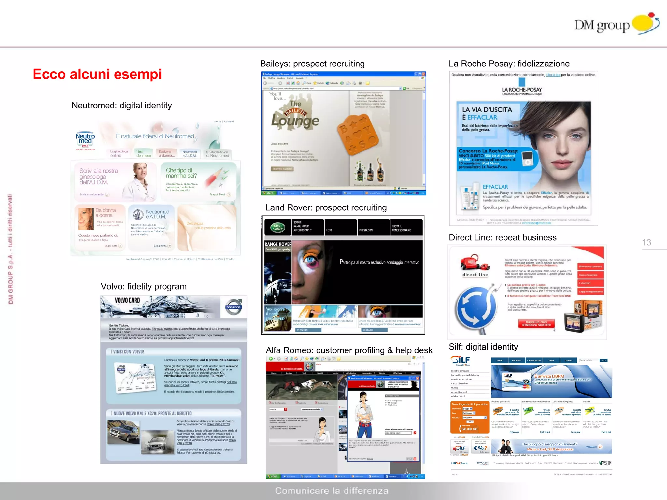
Task: Select the Home tab on SILF site
Action: point(500,360)
